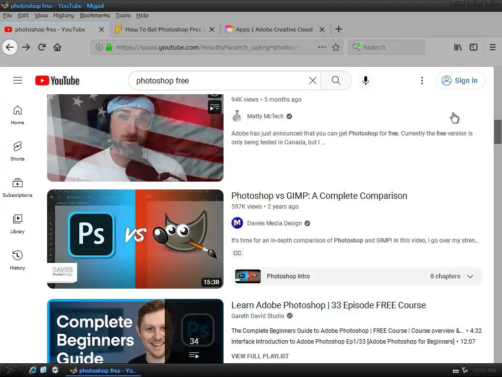Viewport: 502px width, 377px height.
Task: Open the browser home page
Action: 57,48
